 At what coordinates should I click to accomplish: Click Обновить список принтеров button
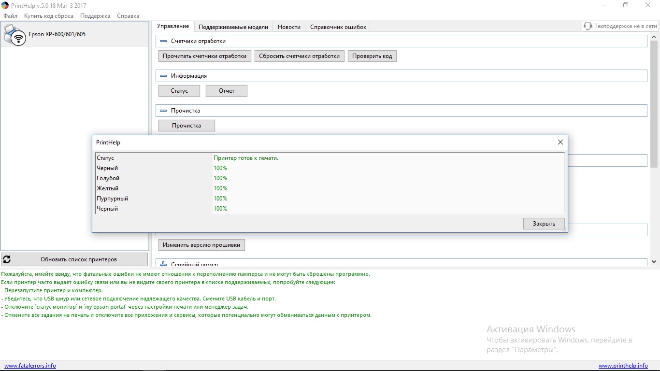pyautogui.click(x=74, y=259)
